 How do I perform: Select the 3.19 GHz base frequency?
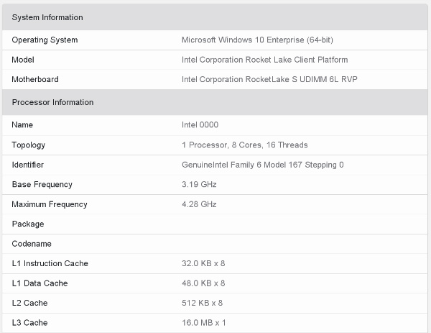[199, 184]
